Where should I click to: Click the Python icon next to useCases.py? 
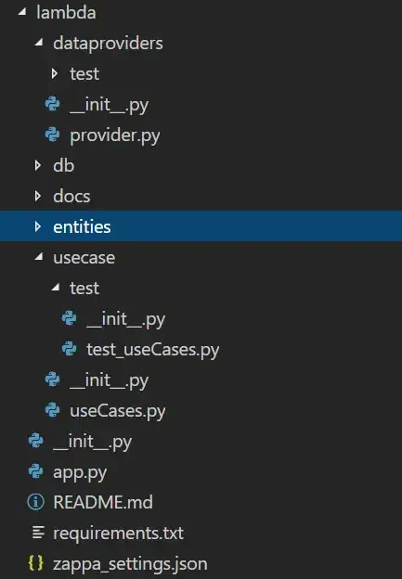53,410
